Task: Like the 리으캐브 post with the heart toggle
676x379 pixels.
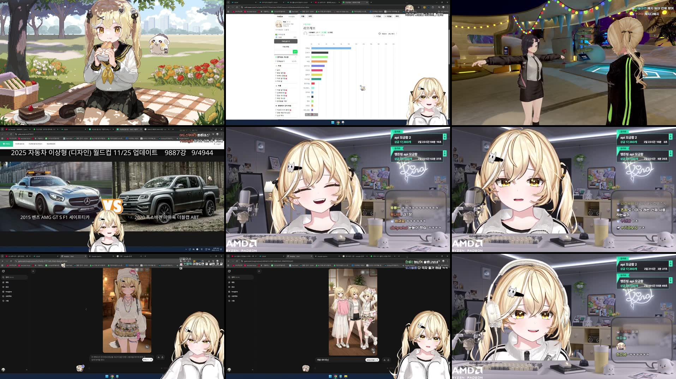Action: coord(379,33)
